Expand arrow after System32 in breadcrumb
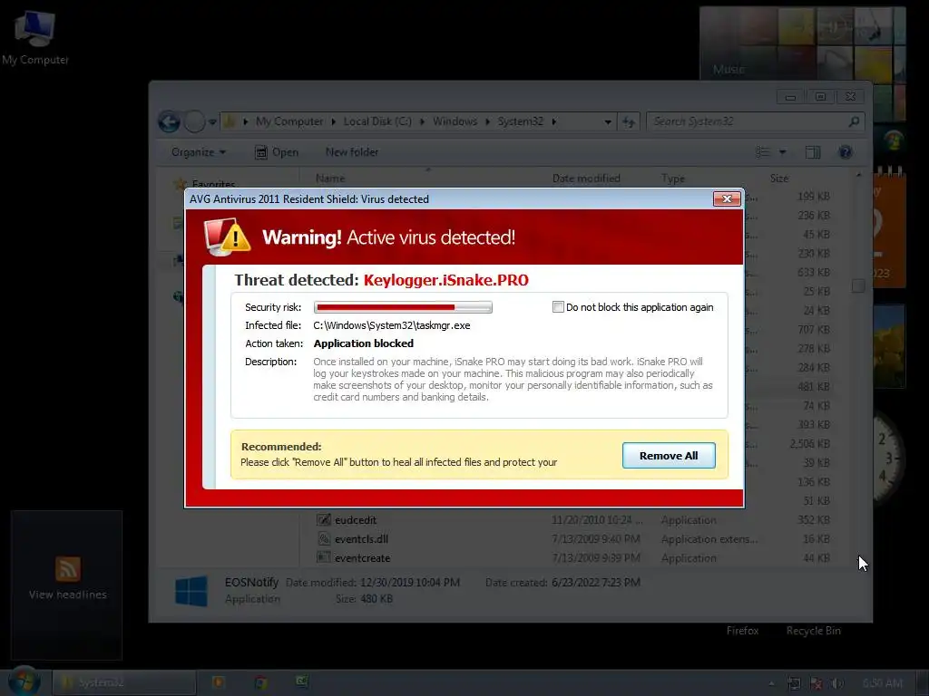The image size is (929, 696). [554, 122]
